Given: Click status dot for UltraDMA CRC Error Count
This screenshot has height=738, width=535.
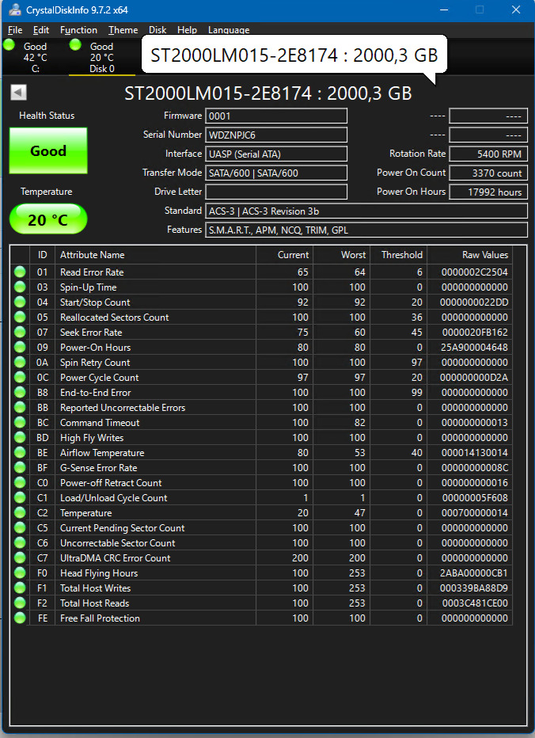Looking at the screenshot, I should coord(20,558).
